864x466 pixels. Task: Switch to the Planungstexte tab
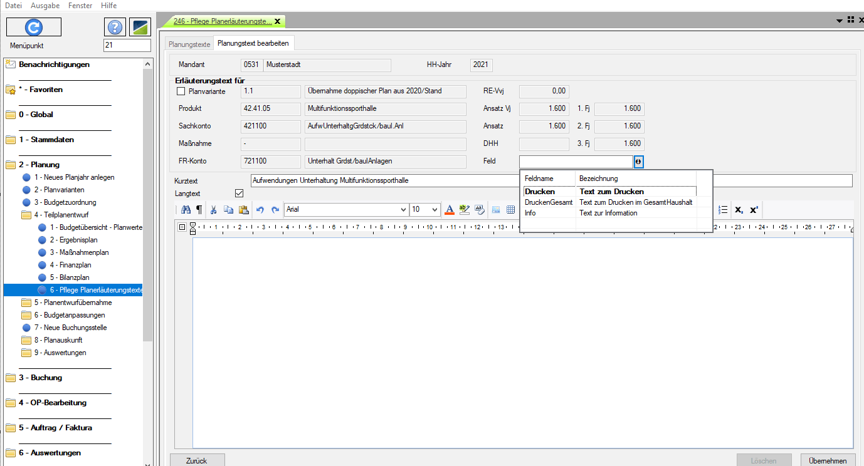(x=189, y=44)
